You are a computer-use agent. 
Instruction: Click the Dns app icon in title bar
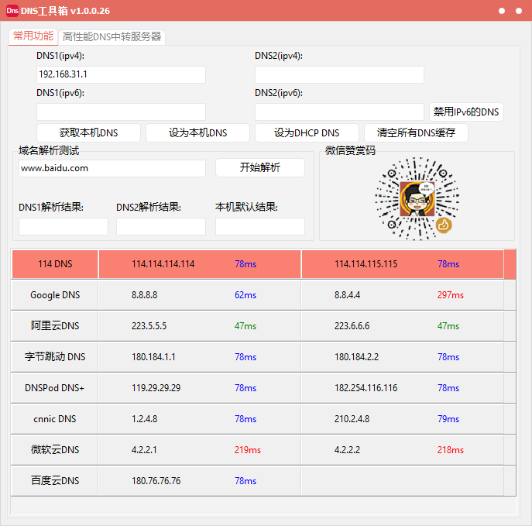13,11
